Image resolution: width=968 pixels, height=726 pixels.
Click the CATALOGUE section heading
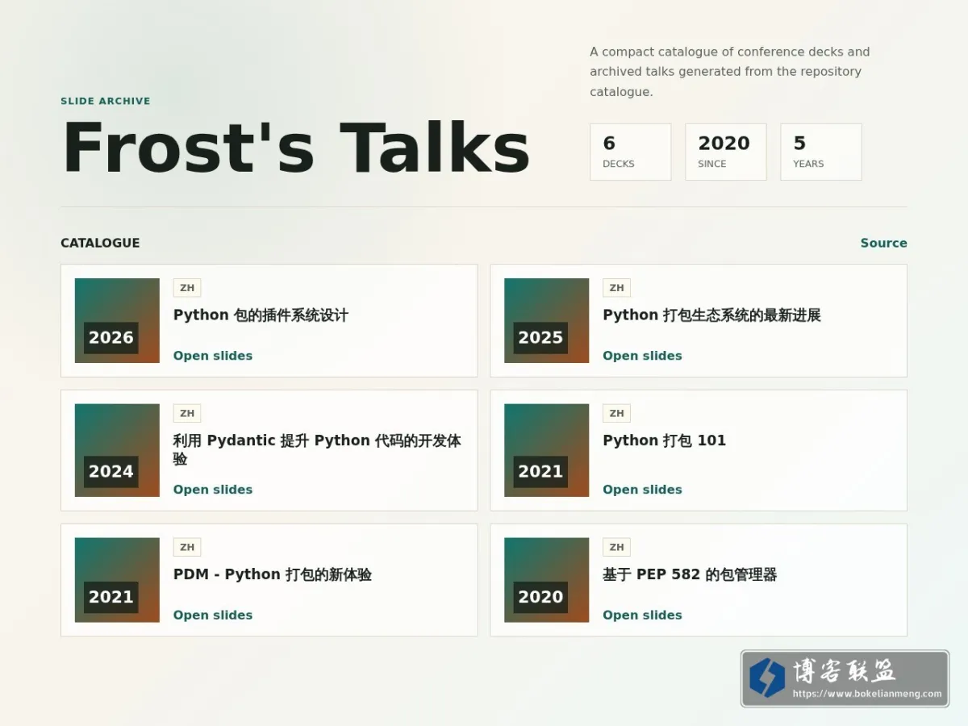point(100,243)
